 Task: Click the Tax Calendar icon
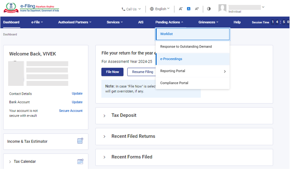pos(80,162)
